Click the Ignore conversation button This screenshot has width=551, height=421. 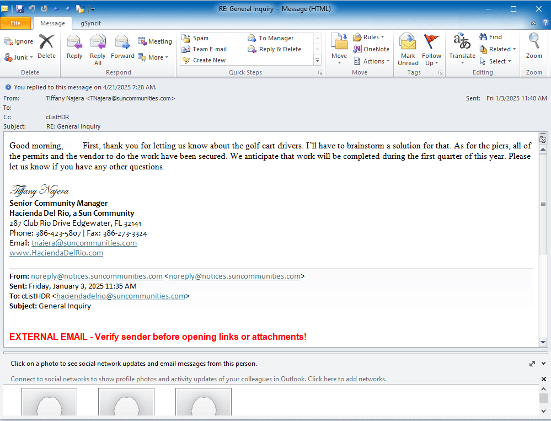click(x=18, y=41)
